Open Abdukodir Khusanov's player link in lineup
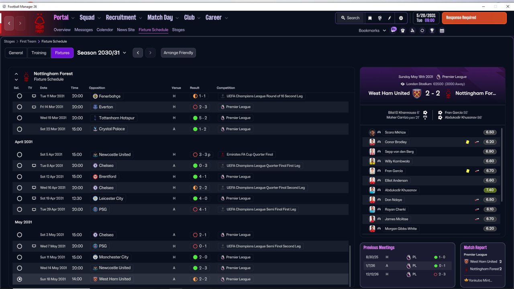 [401, 190]
